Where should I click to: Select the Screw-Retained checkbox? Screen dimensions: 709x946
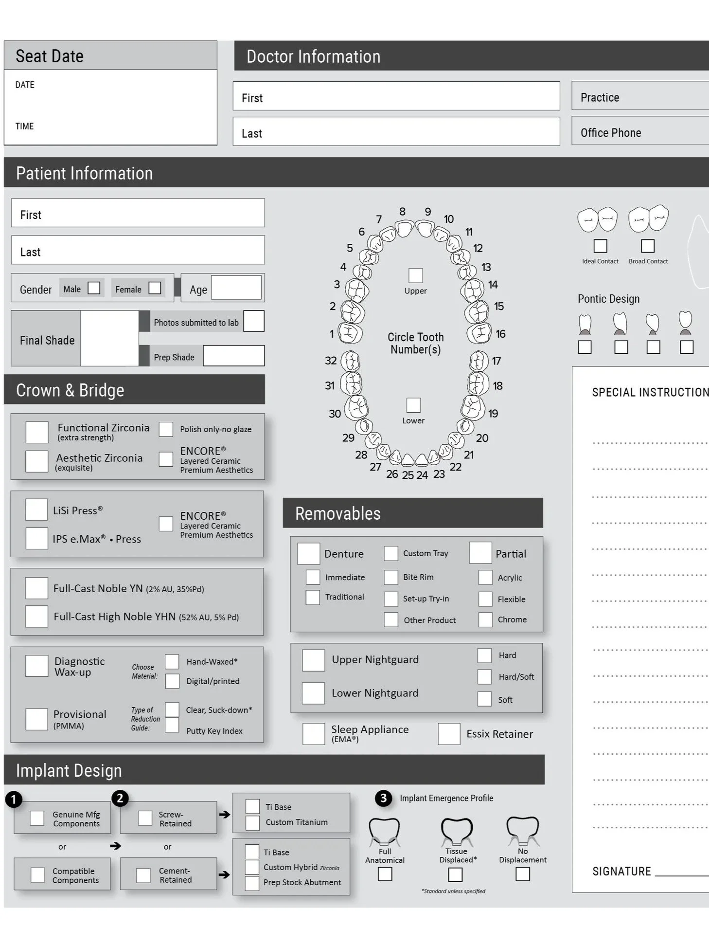145,818
